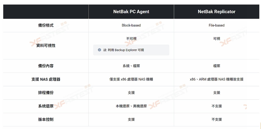Click 不支援 in the 版本控制 row
261x129 pixels.
[x=217, y=119]
